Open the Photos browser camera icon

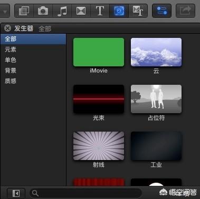[43, 11]
